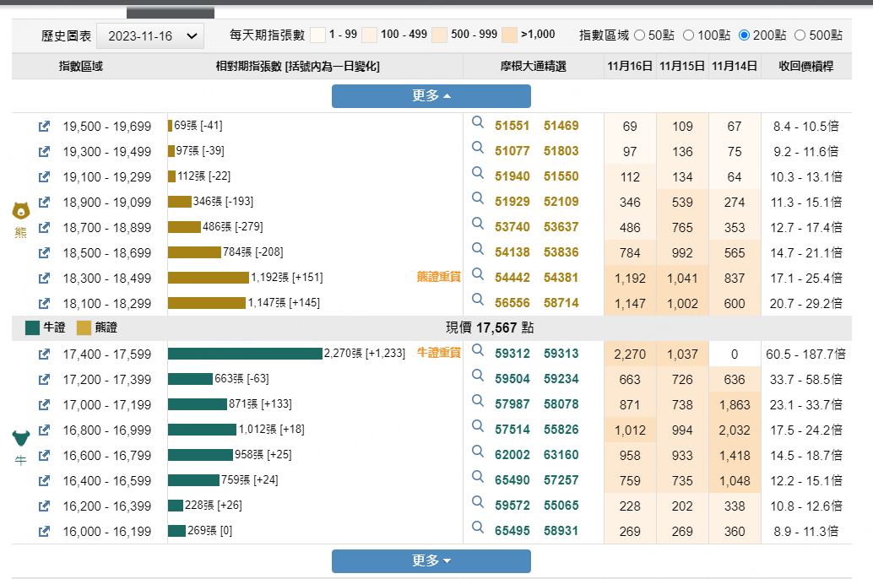
Task: Open external link for 16,400 - 16,599 range
Action: tap(44, 480)
